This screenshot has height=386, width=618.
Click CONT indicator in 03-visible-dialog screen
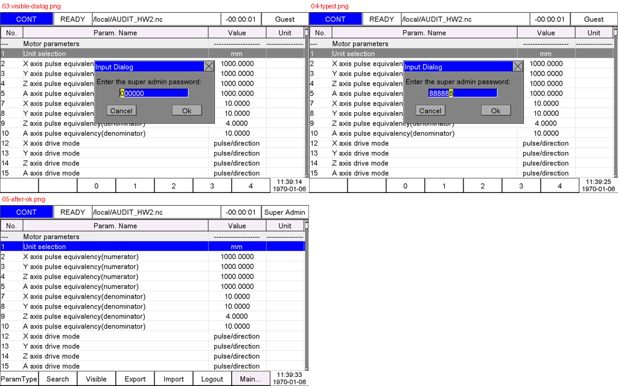(27, 19)
